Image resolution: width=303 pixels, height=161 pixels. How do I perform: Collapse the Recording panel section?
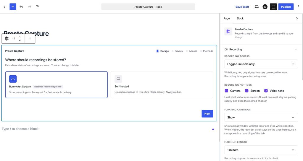(x=296, y=49)
